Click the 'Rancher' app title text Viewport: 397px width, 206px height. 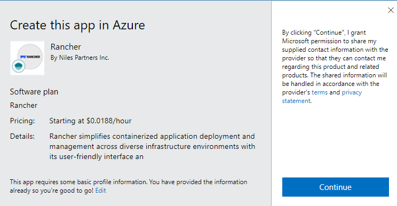pos(66,47)
